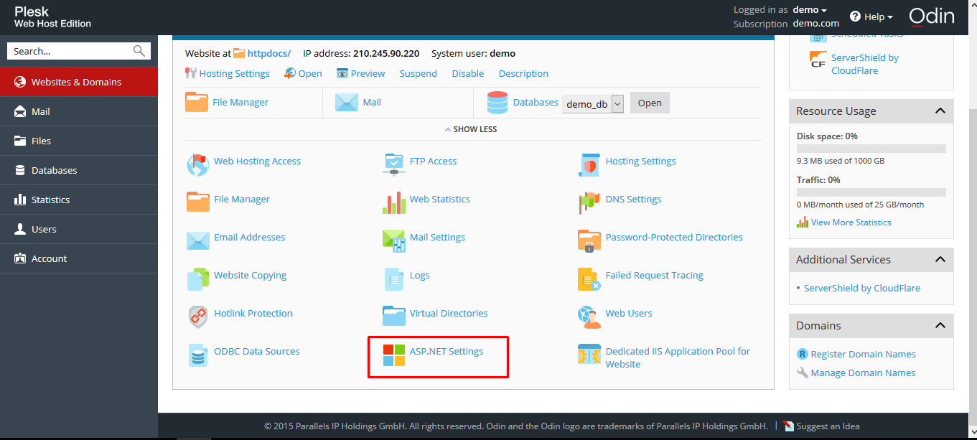Open View More Statistics
This screenshot has width=977, height=440.
tap(850, 222)
